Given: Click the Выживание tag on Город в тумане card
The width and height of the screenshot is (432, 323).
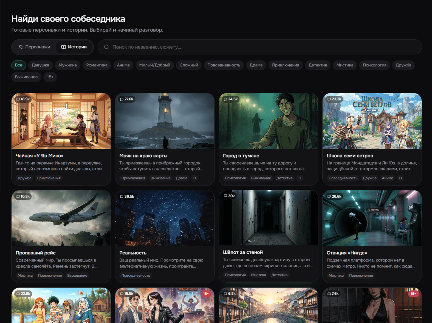Looking at the screenshot, I should 261,178.
